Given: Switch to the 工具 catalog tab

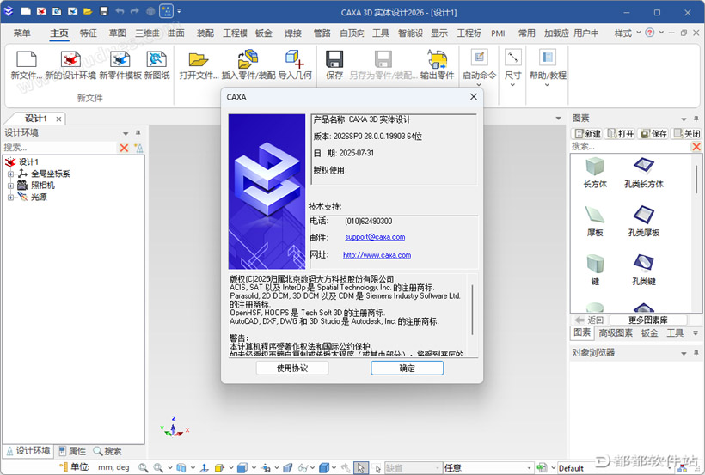Looking at the screenshot, I should (x=675, y=333).
